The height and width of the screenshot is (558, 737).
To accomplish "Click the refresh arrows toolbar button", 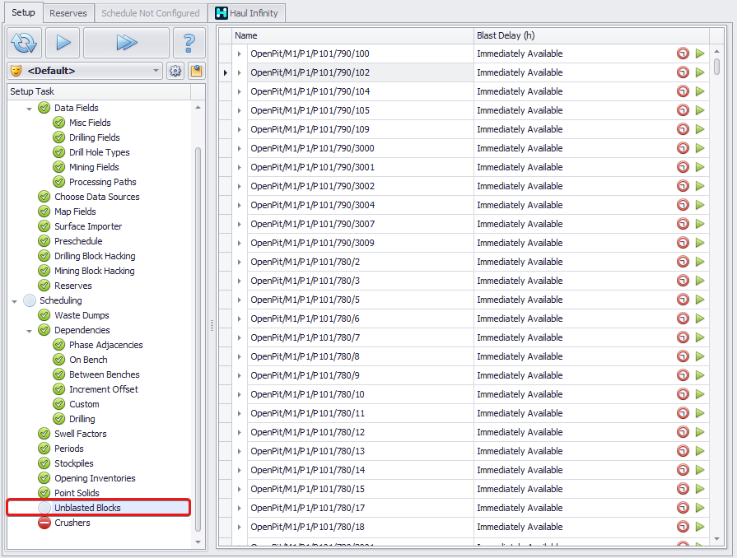I will (25, 43).
